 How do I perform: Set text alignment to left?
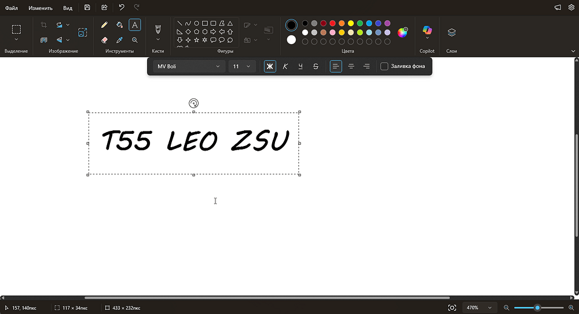(336, 67)
